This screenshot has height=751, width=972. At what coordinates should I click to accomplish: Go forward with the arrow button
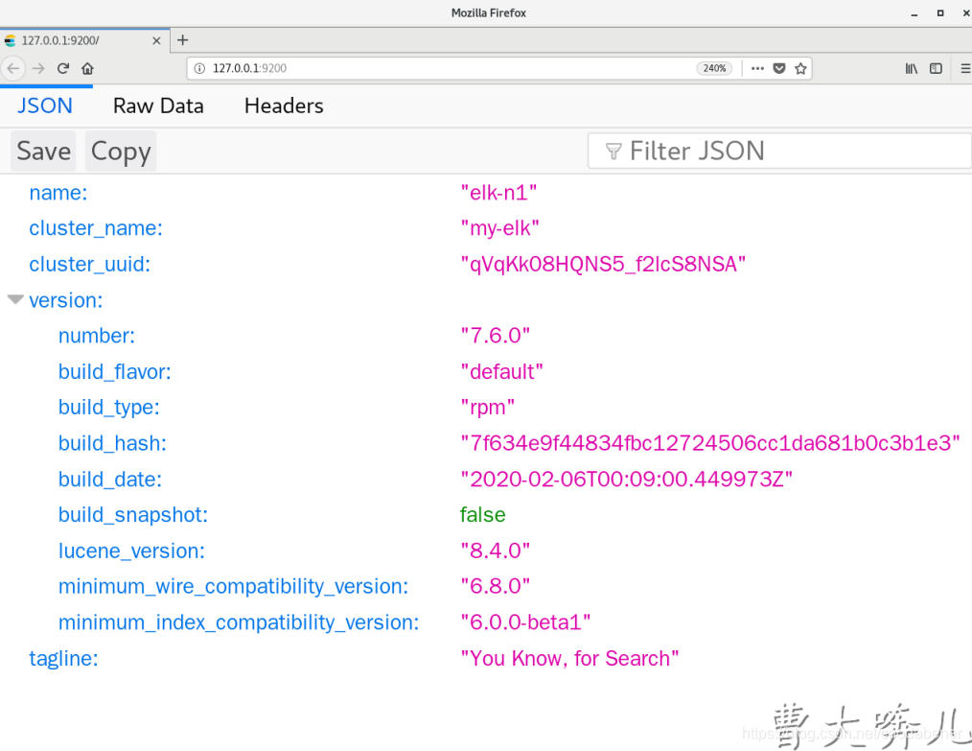pyautogui.click(x=38, y=68)
